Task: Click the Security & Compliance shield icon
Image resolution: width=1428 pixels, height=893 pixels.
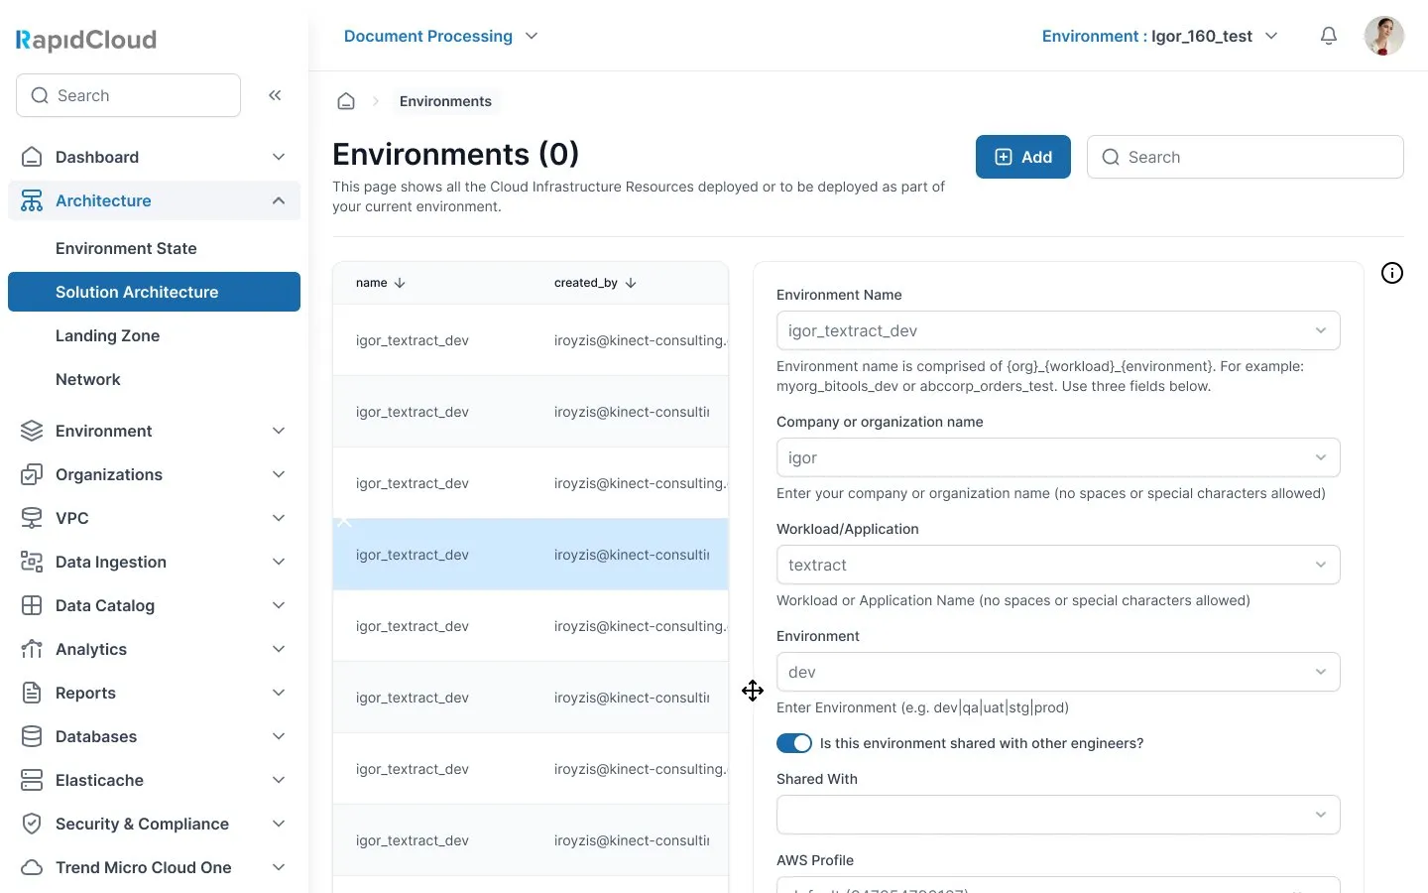Action: click(32, 824)
